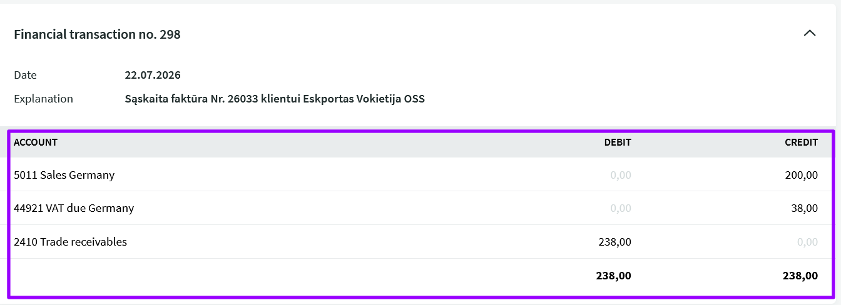
Task: Select the date value 22.07.2026
Action: click(153, 75)
